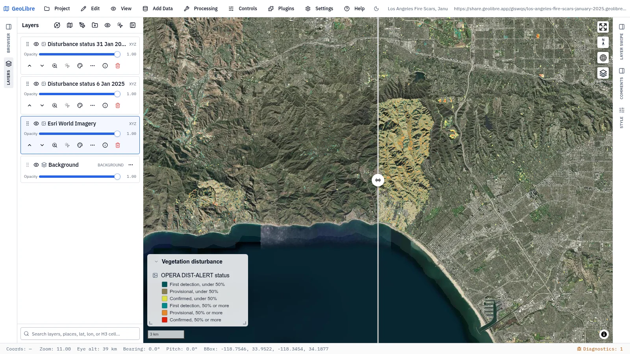This screenshot has height=354, width=630.
Task: Hide the Disturbance status 31 Jan layer
Action: [36, 44]
